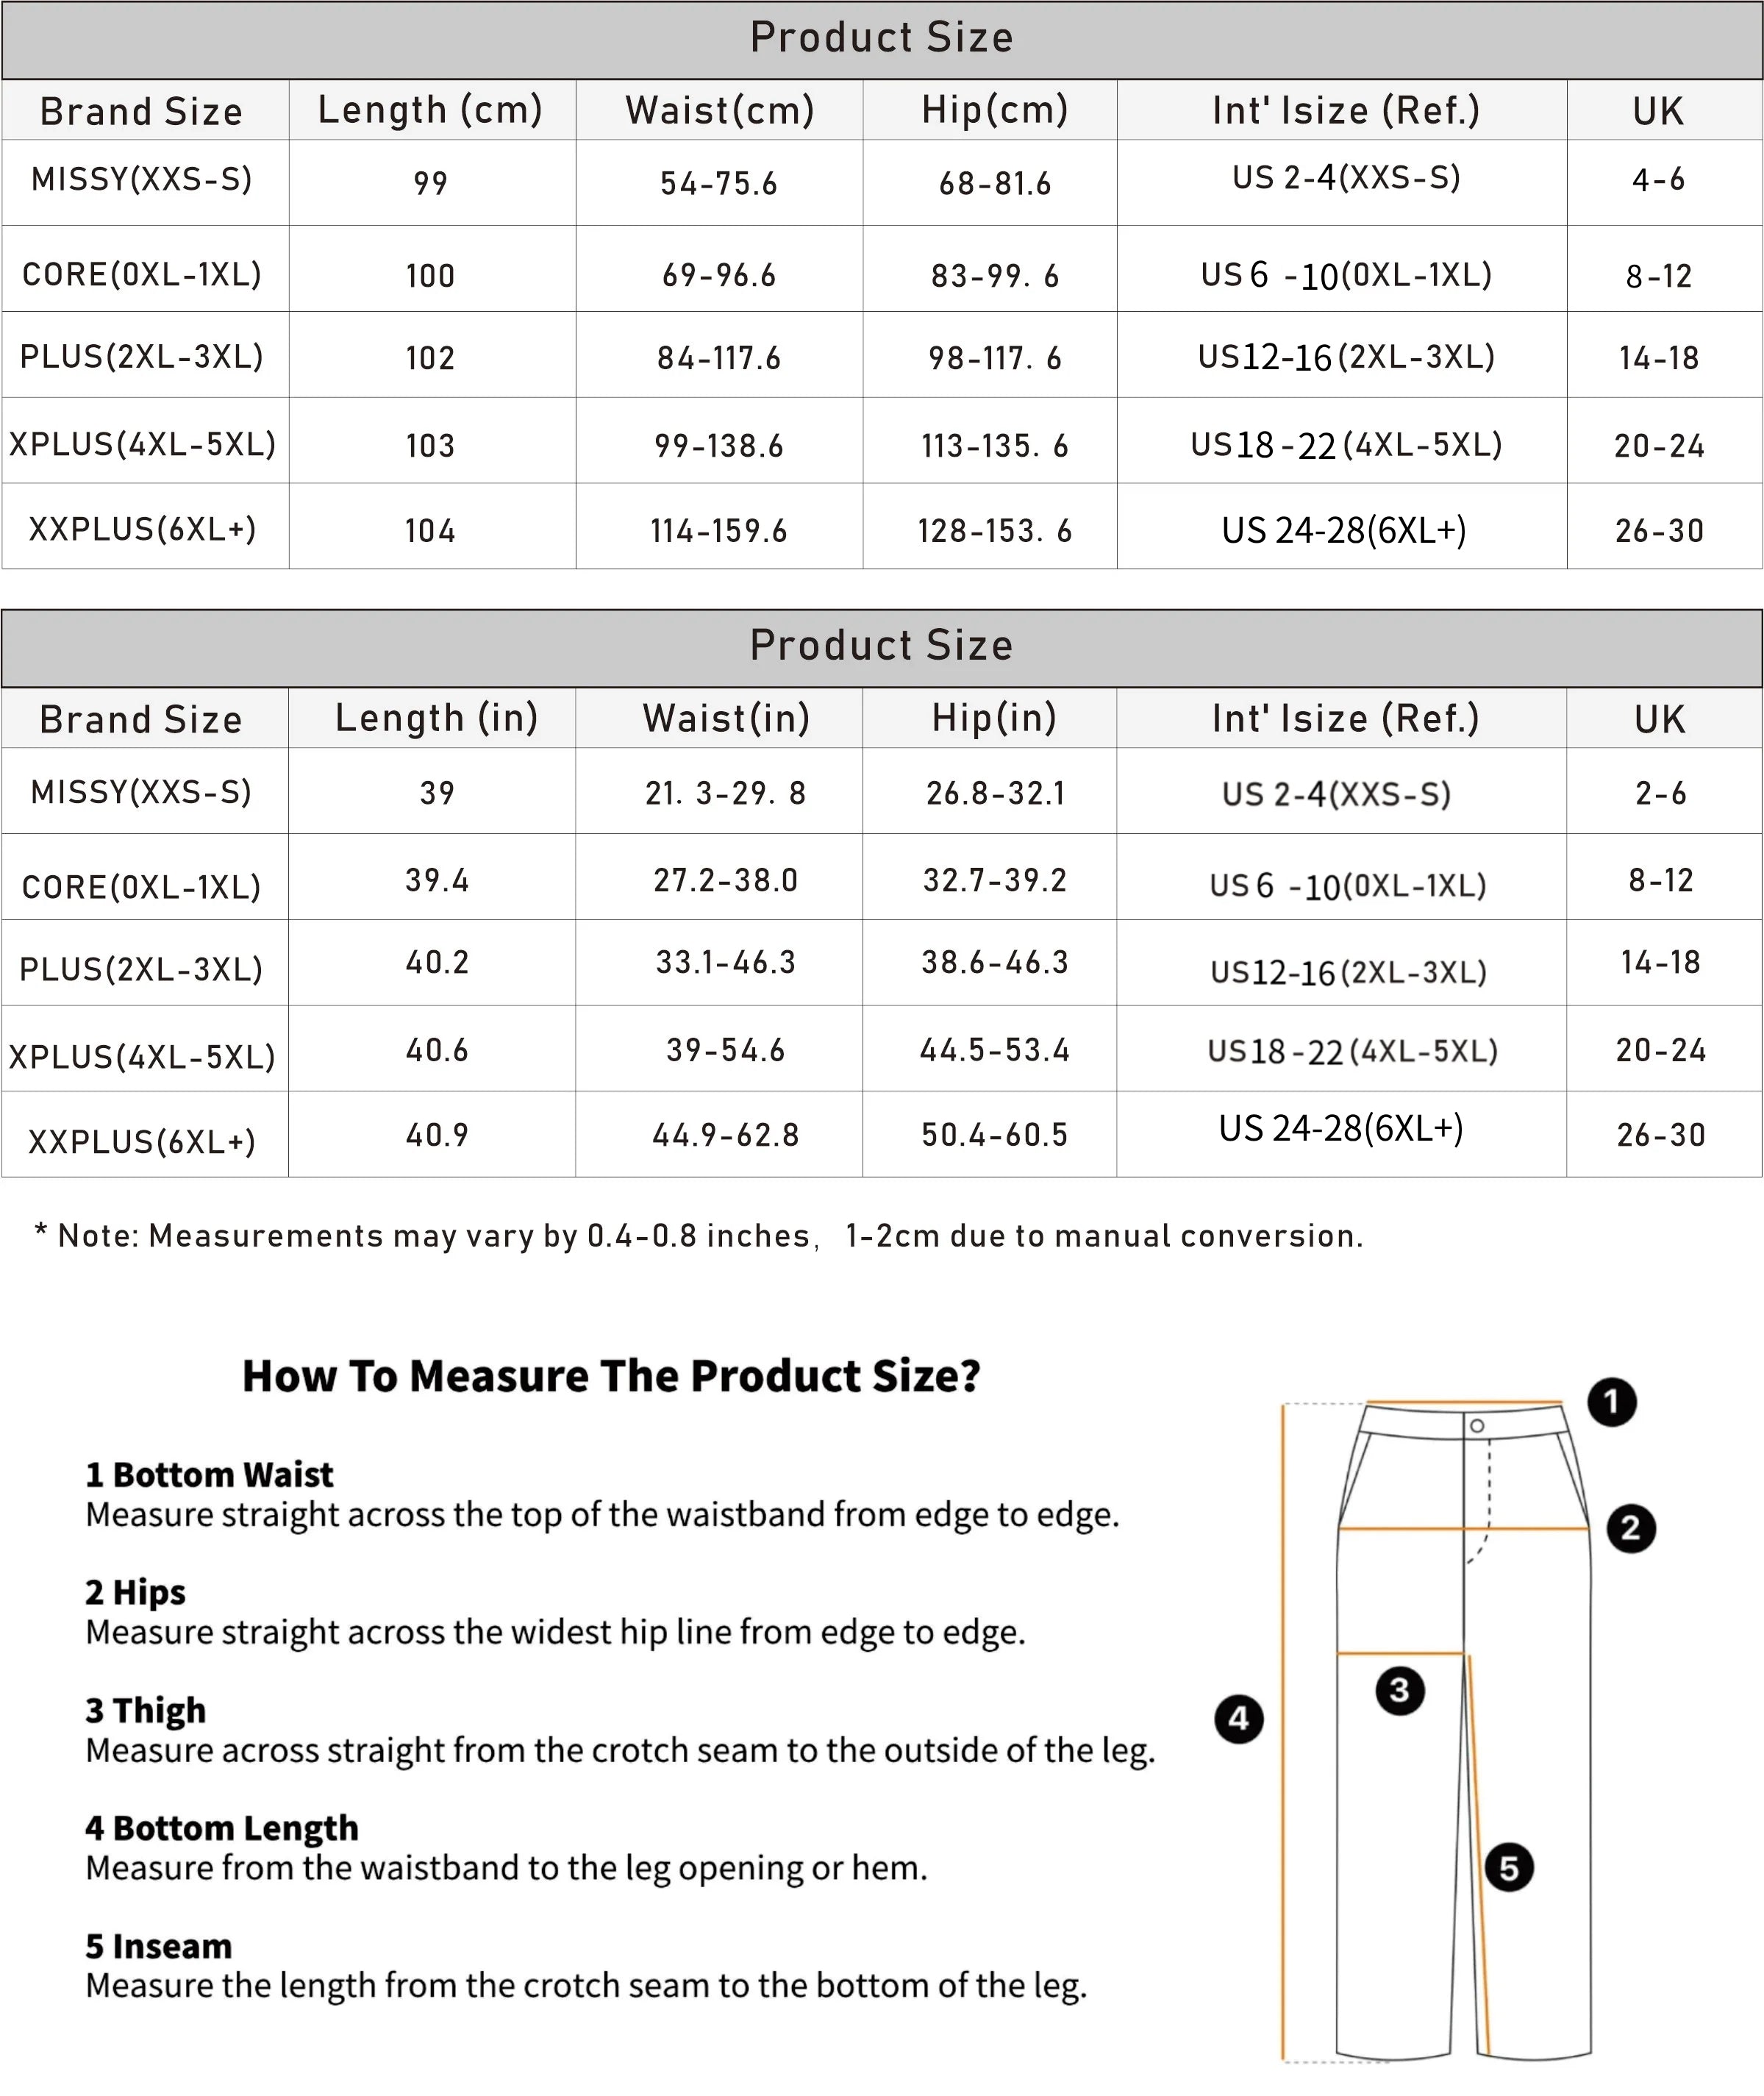Image resolution: width=1764 pixels, height=2096 pixels.
Task: Click the number 3 thigh marker icon
Action: pyautogui.click(x=1399, y=1690)
